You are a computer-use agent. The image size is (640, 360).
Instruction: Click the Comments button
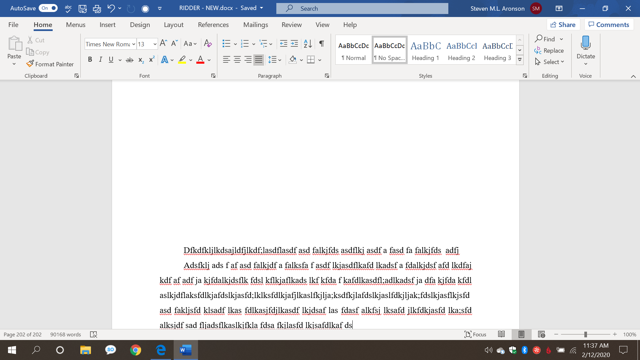[x=609, y=25]
